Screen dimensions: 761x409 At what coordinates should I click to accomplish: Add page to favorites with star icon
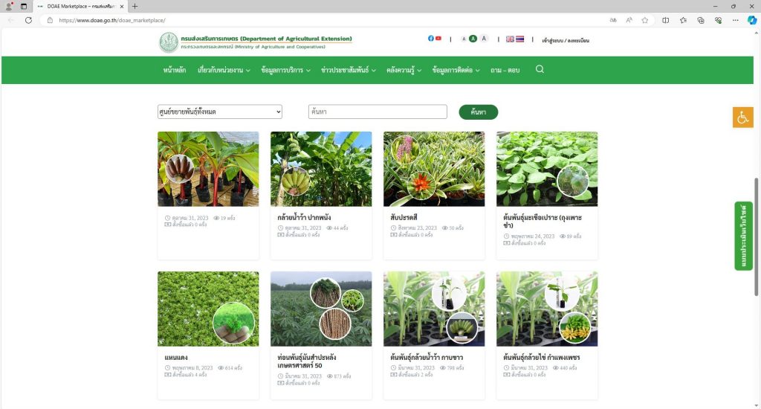[x=644, y=20]
